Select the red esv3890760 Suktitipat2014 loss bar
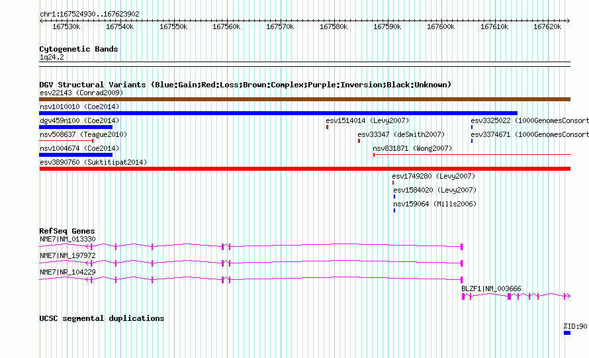 (x=304, y=169)
